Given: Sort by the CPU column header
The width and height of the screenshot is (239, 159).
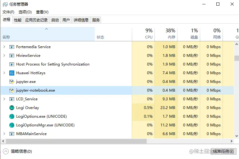Looking at the screenshot, I should 143,34.
